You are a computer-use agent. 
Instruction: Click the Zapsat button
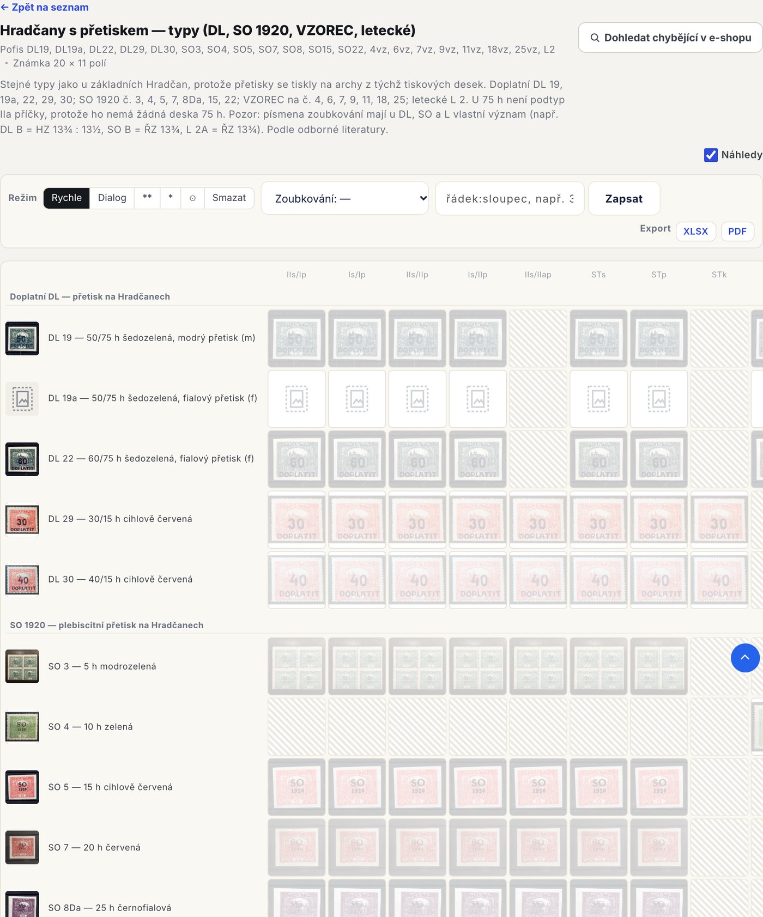(x=624, y=198)
